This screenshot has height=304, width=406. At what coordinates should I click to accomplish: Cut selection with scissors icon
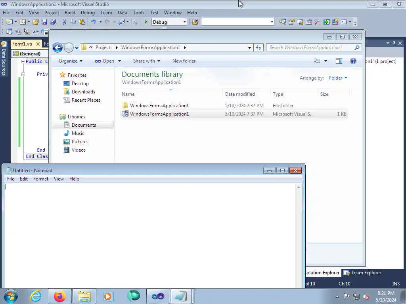pyautogui.click(x=65, y=22)
